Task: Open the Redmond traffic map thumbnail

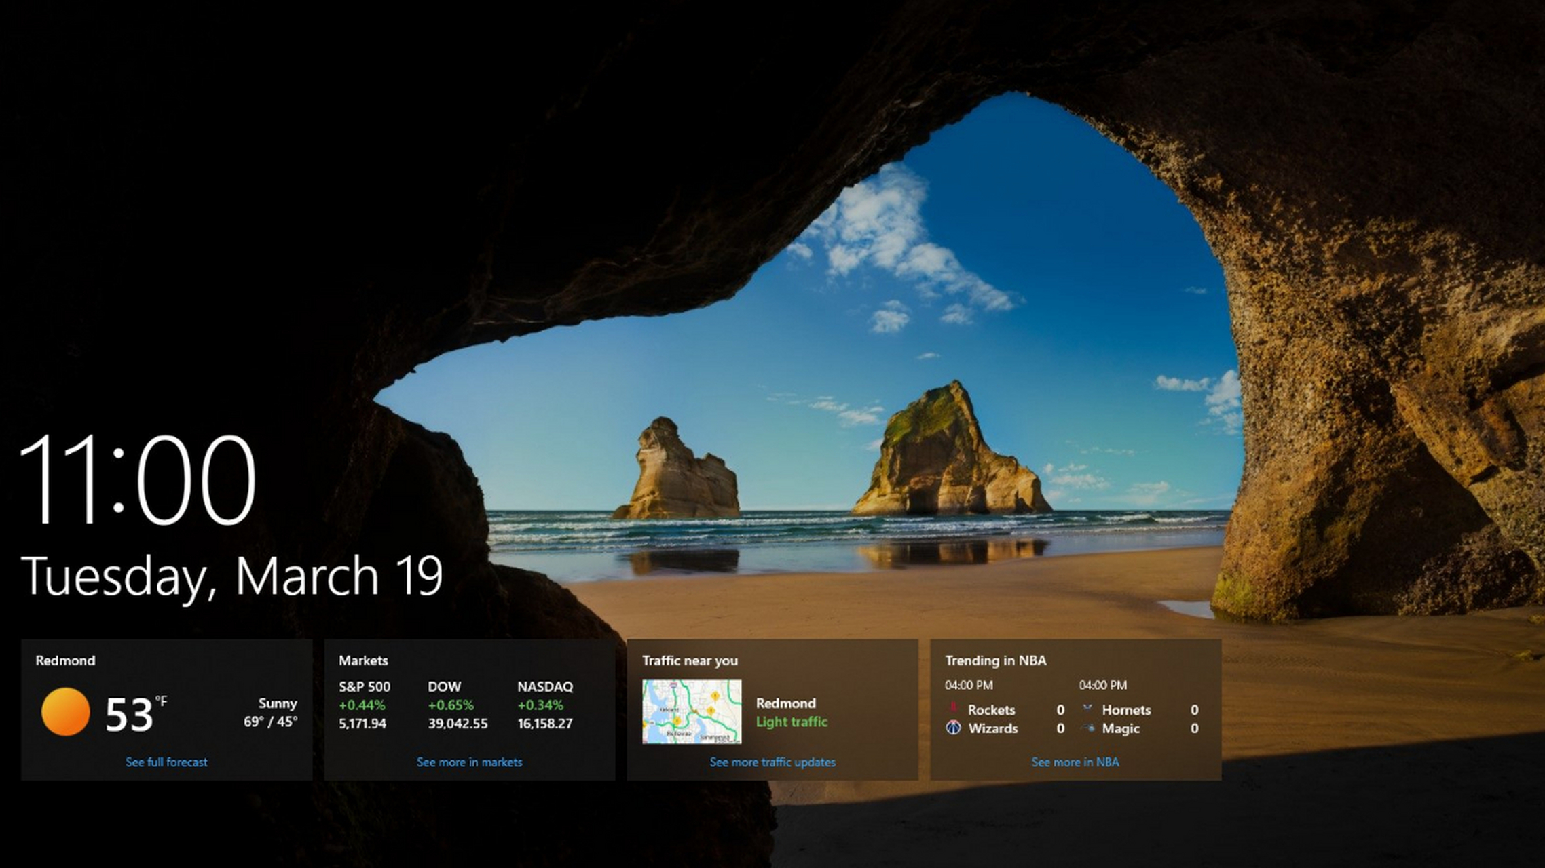Action: (x=692, y=711)
